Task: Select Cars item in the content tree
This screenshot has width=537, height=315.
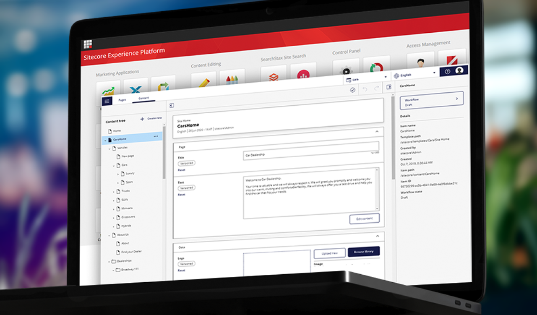Action: click(x=125, y=165)
